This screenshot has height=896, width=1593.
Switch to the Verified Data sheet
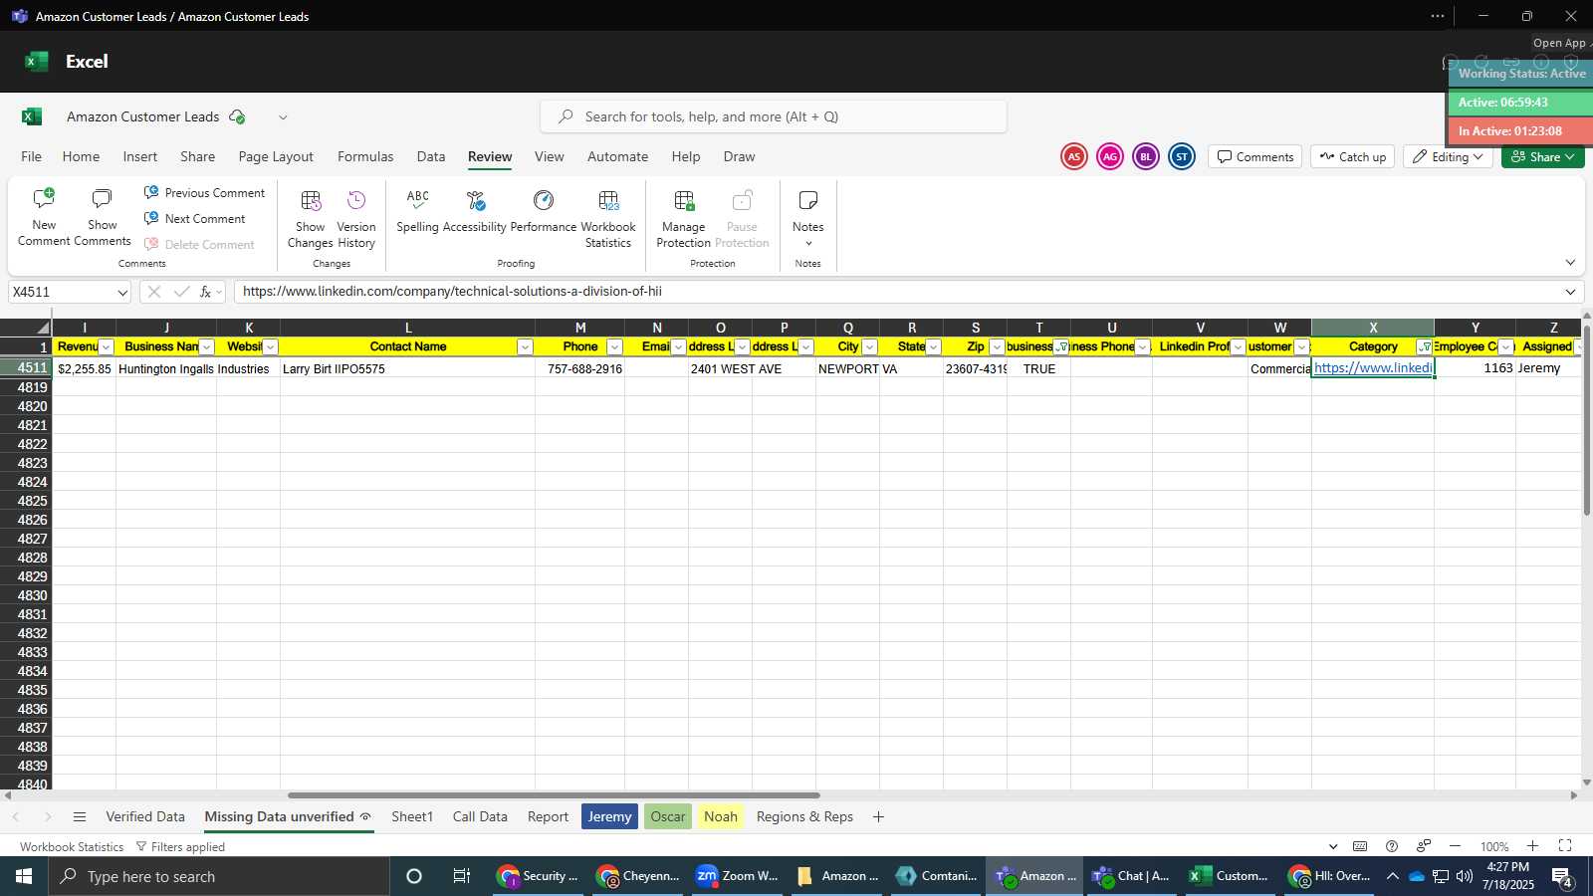pyautogui.click(x=145, y=816)
